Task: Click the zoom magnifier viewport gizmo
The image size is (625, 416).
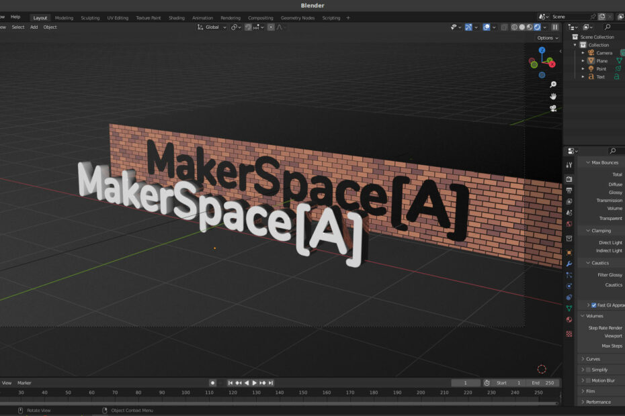Action: pos(553,85)
